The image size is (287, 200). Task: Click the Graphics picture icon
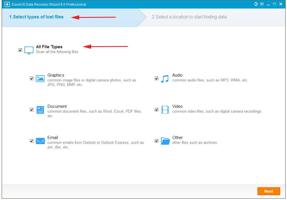pos(40,79)
